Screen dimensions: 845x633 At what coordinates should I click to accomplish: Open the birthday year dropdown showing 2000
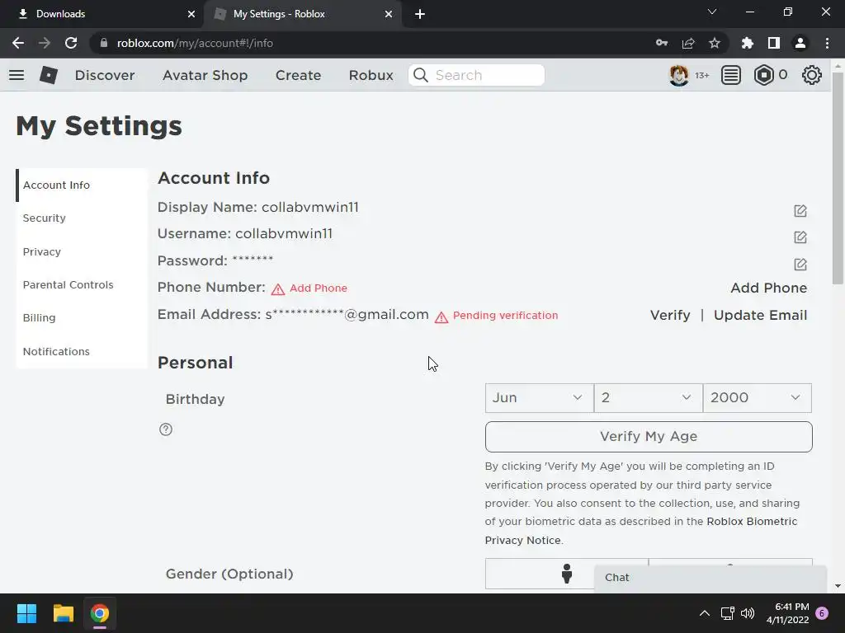tap(758, 398)
